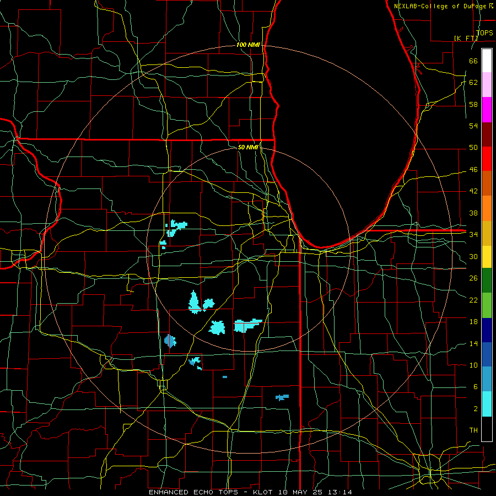Click the legend value "66"
This screenshot has width=496, height=496.
[473, 61]
